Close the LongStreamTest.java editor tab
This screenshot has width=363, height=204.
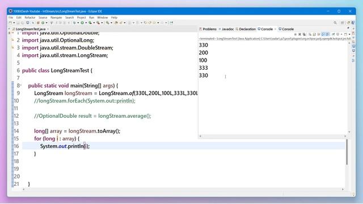(48, 29)
